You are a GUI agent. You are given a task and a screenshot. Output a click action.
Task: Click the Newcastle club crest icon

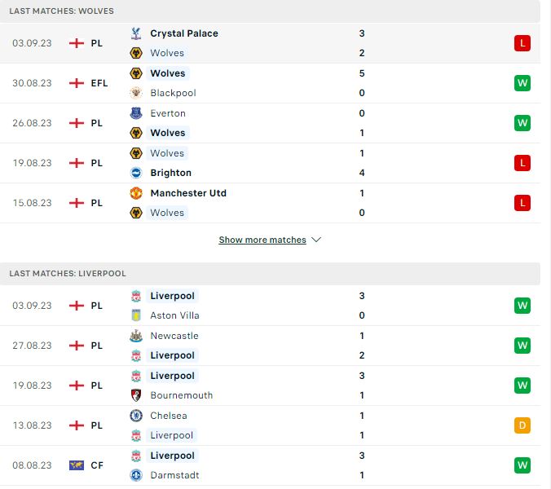coord(136,336)
